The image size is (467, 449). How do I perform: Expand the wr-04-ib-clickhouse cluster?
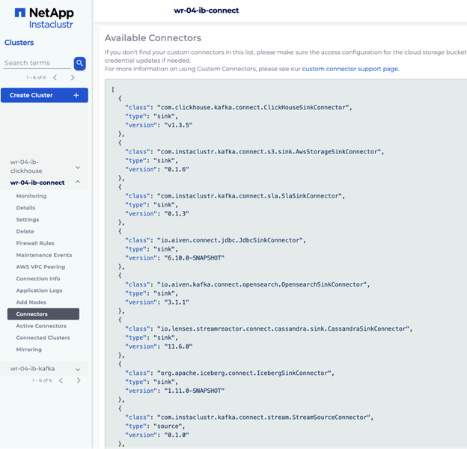pyautogui.click(x=78, y=168)
